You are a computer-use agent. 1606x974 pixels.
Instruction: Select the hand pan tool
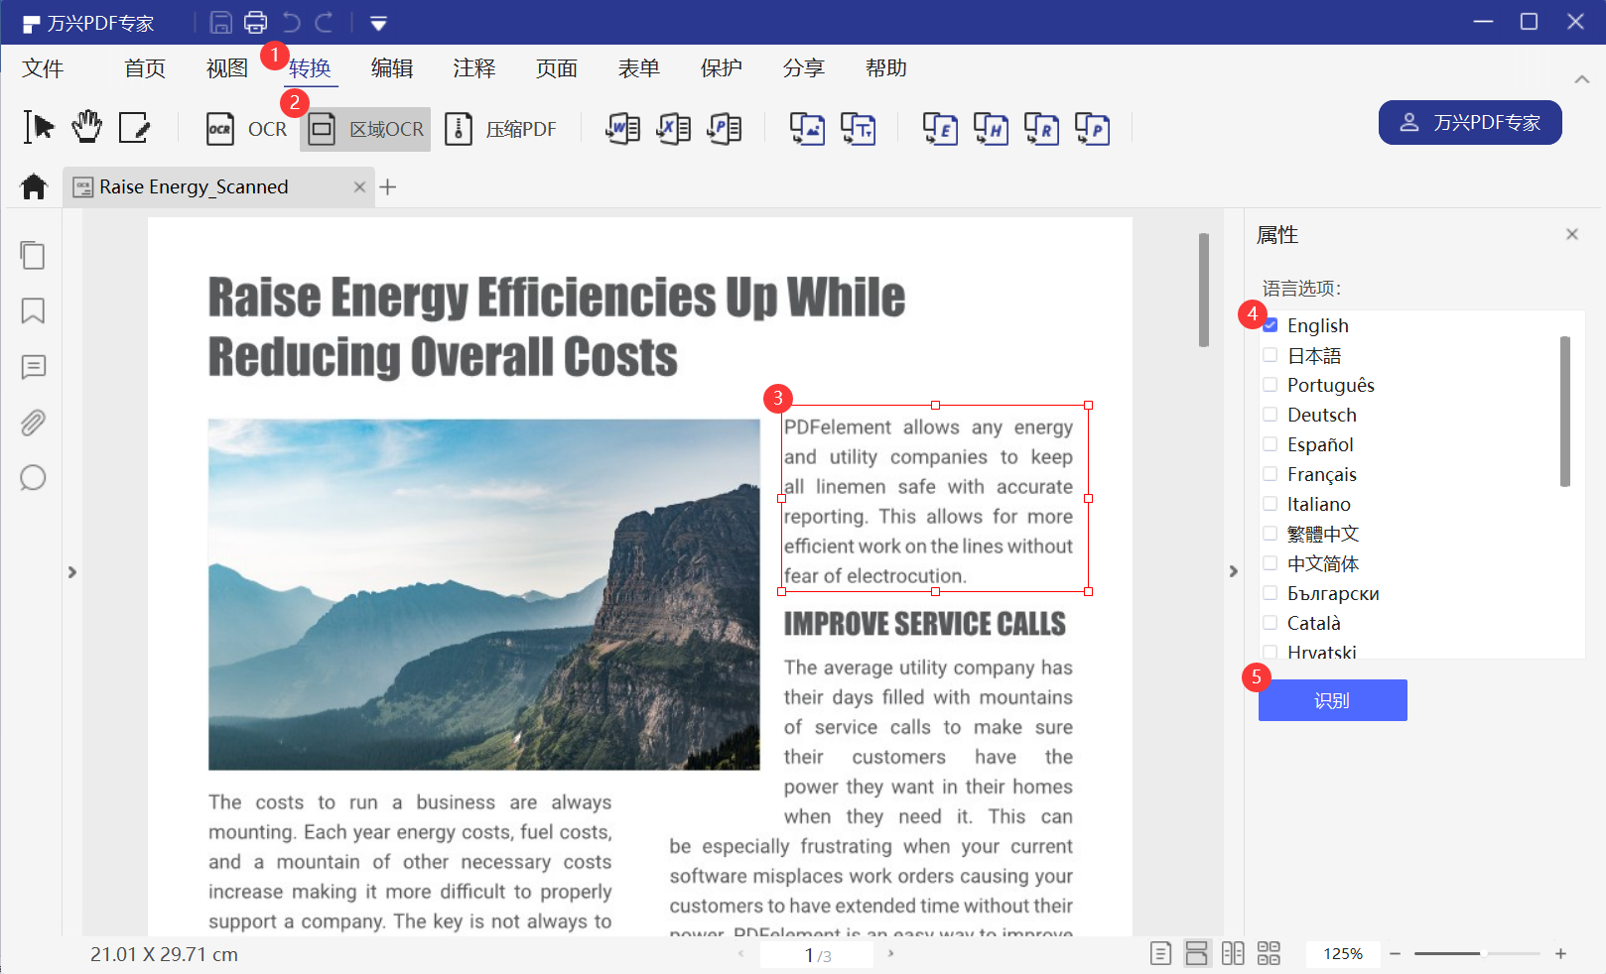(x=86, y=127)
